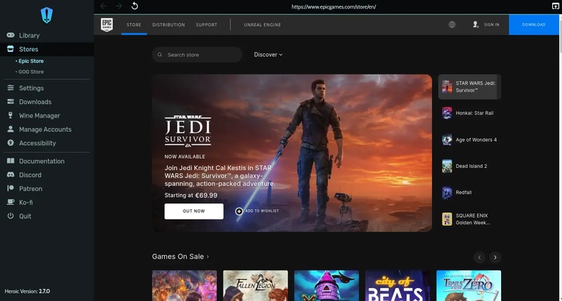The height and width of the screenshot is (301, 562).
Task: Select GOG Store under Stores
Action: [x=31, y=71]
